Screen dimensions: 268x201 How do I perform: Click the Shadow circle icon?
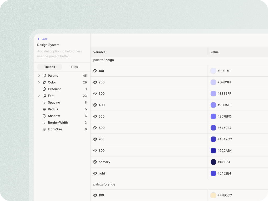click(x=44, y=116)
